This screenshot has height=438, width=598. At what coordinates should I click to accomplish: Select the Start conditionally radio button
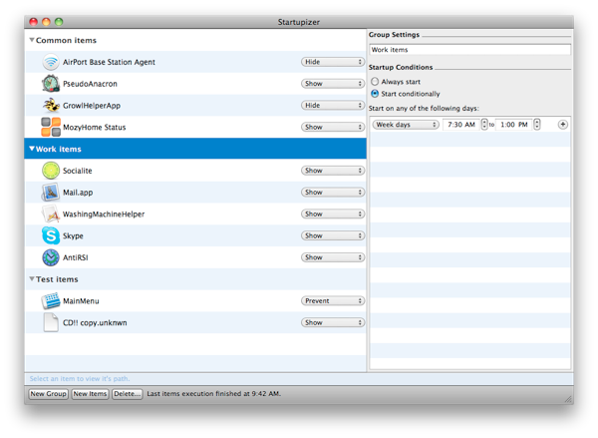click(375, 94)
